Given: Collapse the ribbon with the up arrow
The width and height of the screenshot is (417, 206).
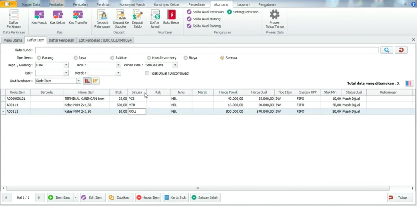Looking at the screenshot, I should (x=406, y=4).
